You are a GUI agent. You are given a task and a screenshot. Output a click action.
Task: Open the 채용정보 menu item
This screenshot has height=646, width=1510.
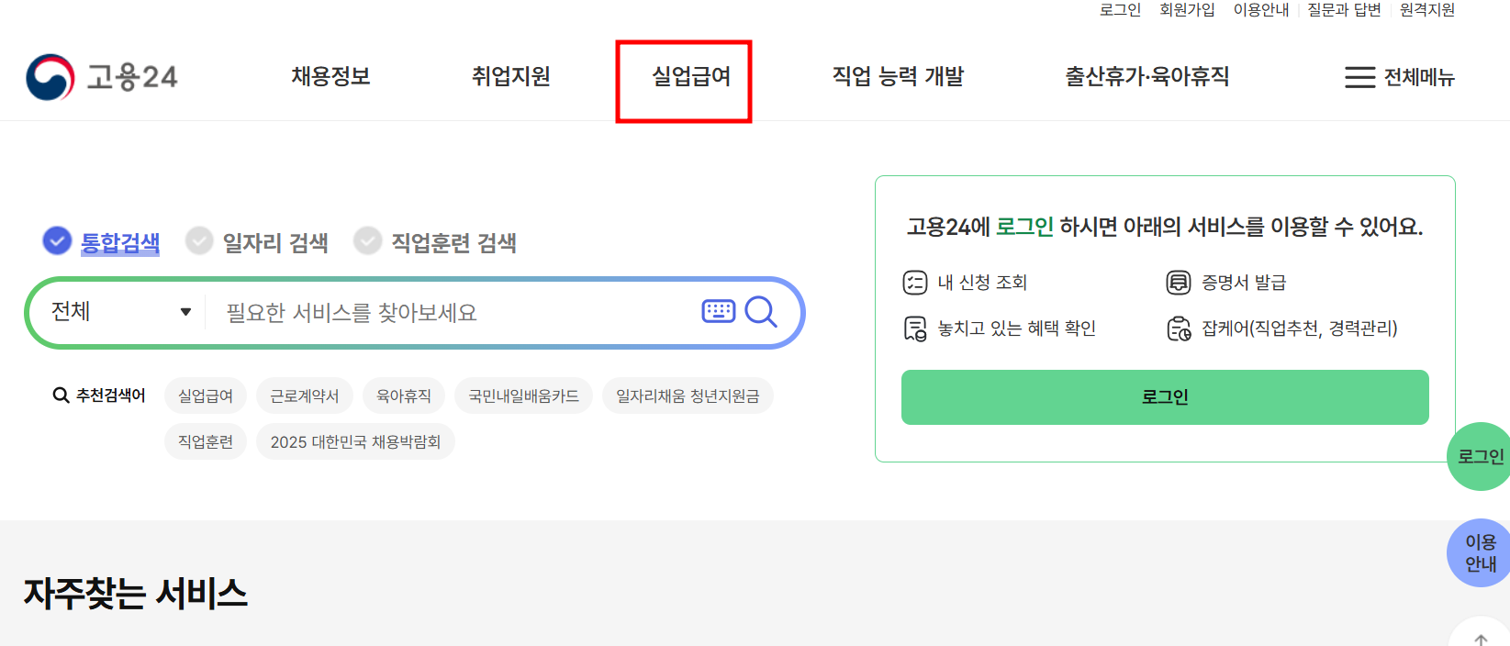point(330,78)
